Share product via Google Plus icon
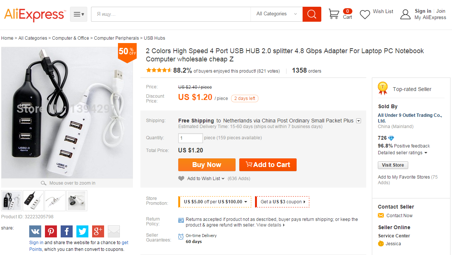Viewport: 452px width, 255px height. tap(98, 231)
